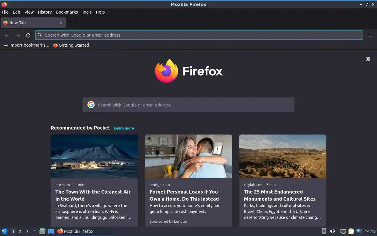The width and height of the screenshot is (377, 236).
Task: Open The Town With the Cleanest Air headline
Action: [93, 195]
